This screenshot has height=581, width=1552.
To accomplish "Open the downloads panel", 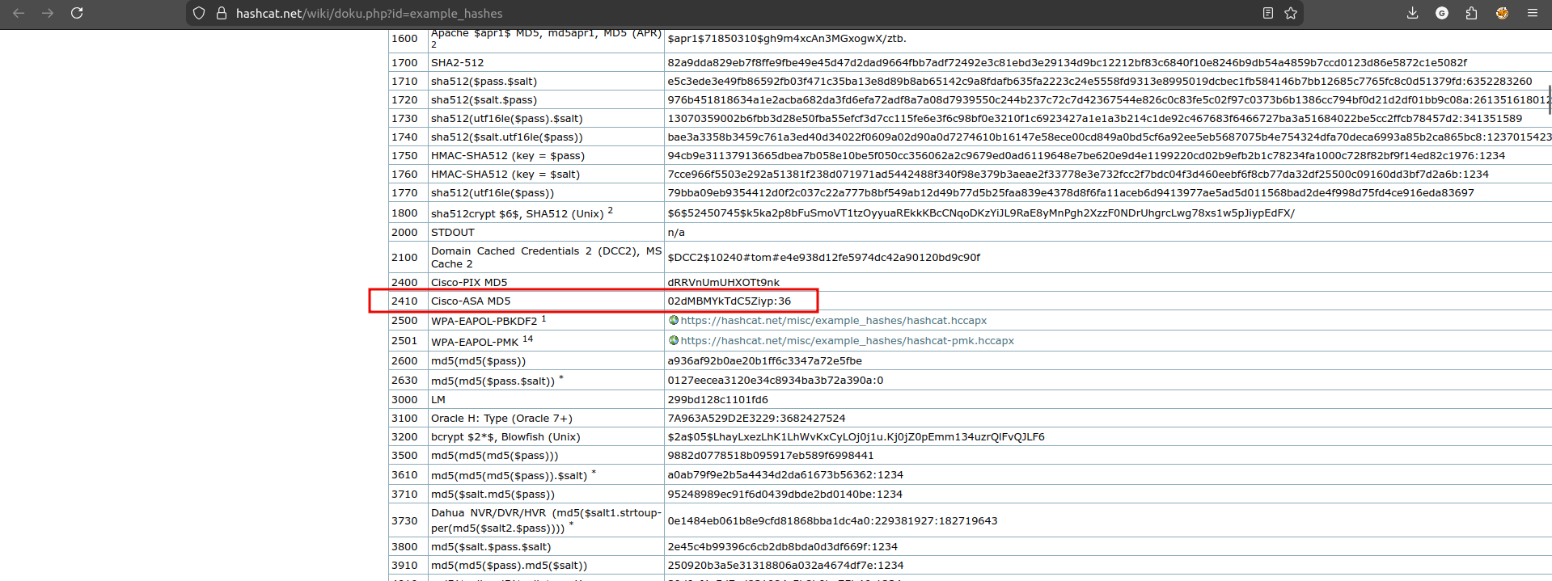I will click(1412, 13).
